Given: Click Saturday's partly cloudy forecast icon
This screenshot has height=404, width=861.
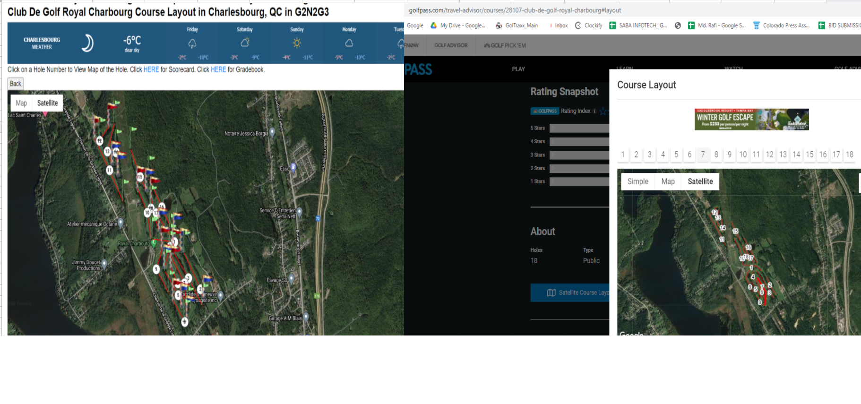Looking at the screenshot, I should coord(245,43).
